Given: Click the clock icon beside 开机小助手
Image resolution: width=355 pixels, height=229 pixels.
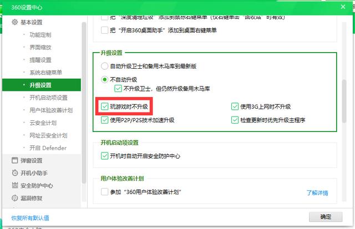Looking at the screenshot, I should click(x=15, y=173).
